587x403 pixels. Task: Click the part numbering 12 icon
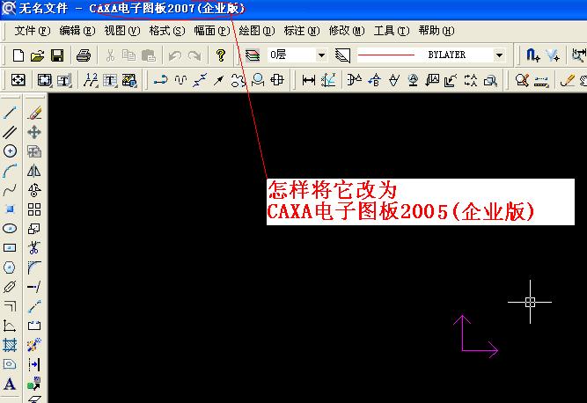91,80
